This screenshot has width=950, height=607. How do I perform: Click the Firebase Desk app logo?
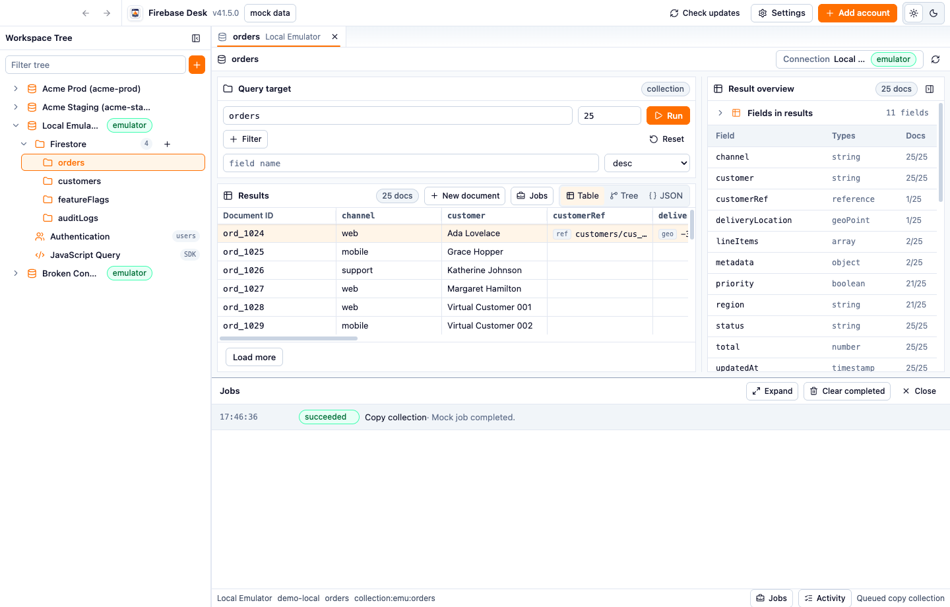[135, 13]
